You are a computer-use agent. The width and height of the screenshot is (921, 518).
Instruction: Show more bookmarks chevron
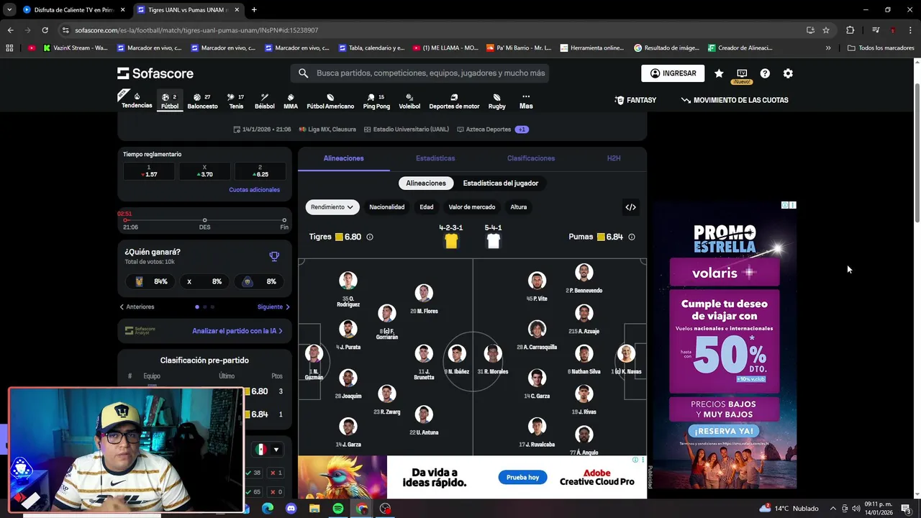click(828, 48)
